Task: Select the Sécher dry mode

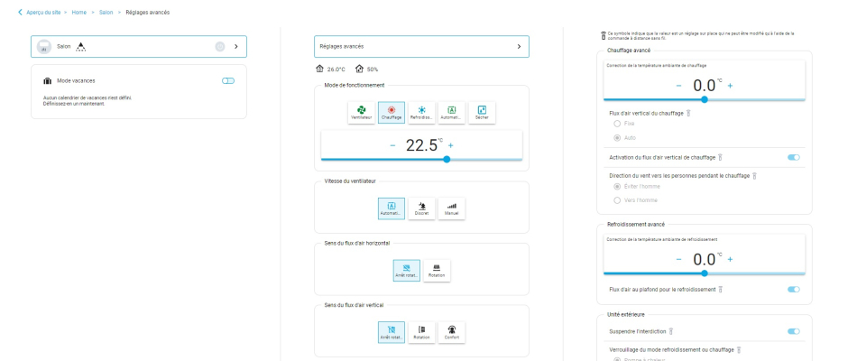Action: pyautogui.click(x=482, y=113)
